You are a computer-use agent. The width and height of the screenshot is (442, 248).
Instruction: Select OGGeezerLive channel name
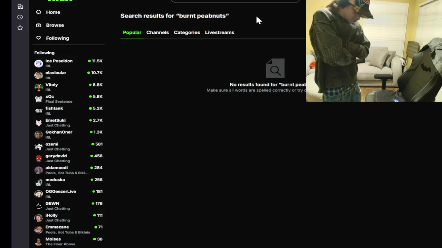point(60,192)
